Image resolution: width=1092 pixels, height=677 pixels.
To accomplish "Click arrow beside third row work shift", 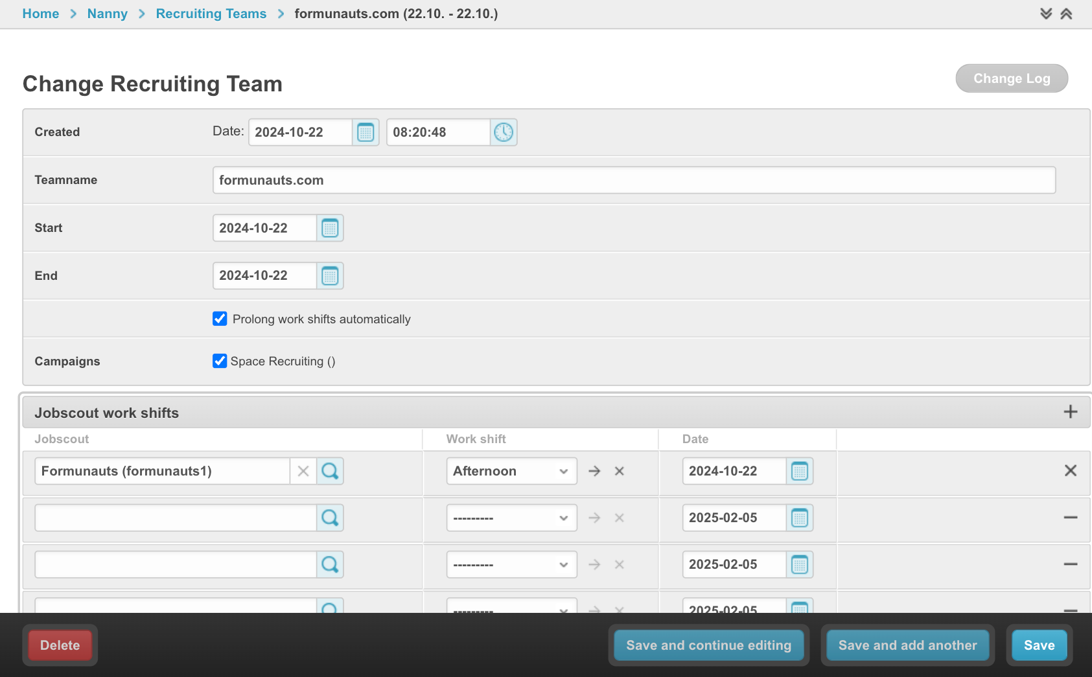I will [594, 564].
